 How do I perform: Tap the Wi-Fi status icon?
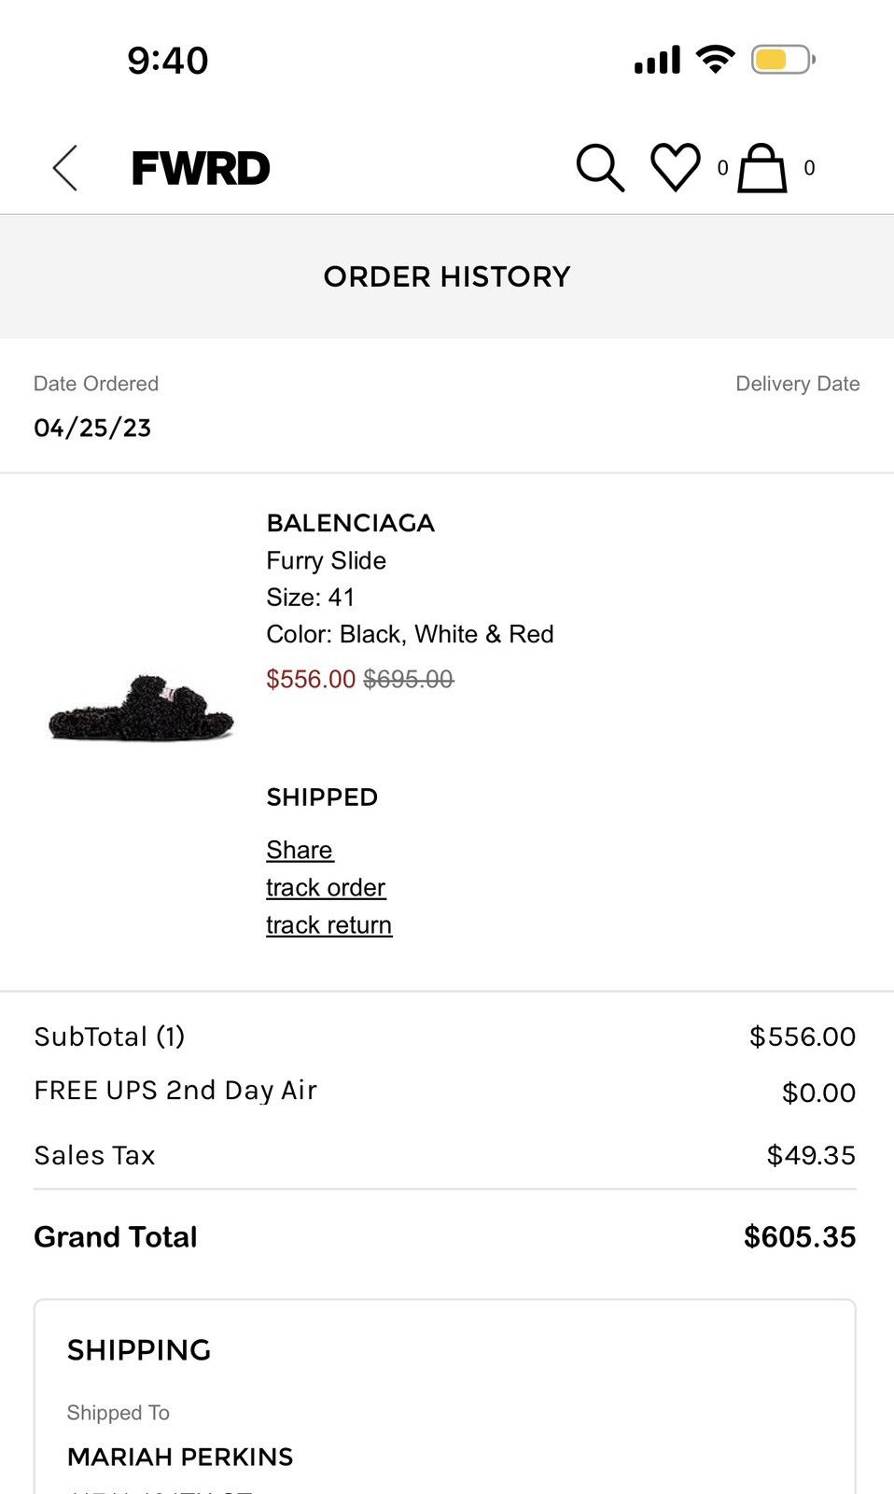tap(716, 60)
